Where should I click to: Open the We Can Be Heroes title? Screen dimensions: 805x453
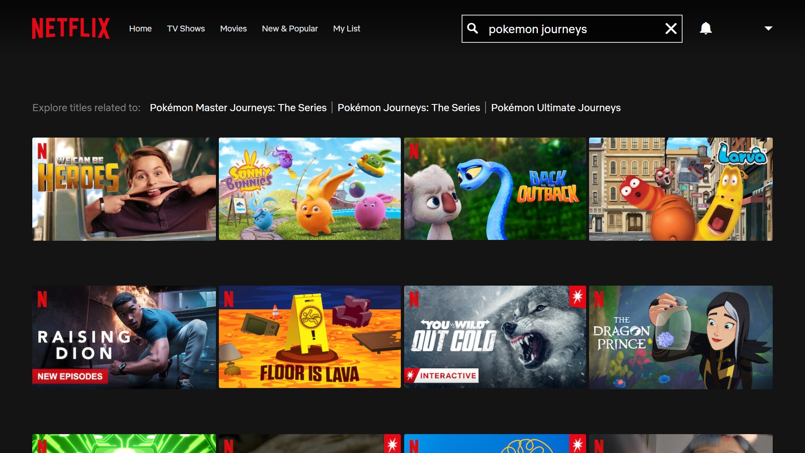click(x=124, y=189)
